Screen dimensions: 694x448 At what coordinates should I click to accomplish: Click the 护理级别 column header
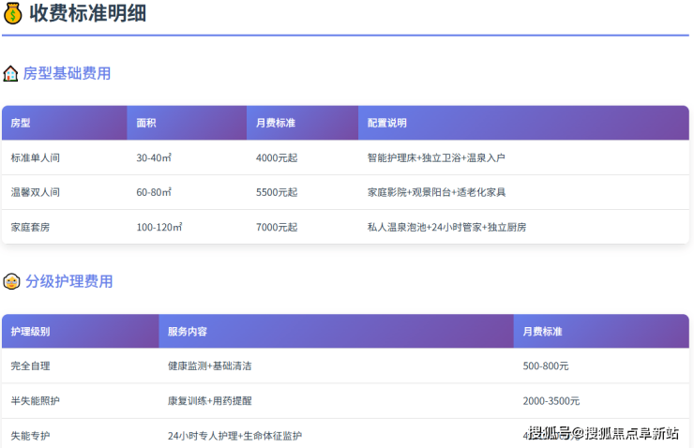[31, 332]
